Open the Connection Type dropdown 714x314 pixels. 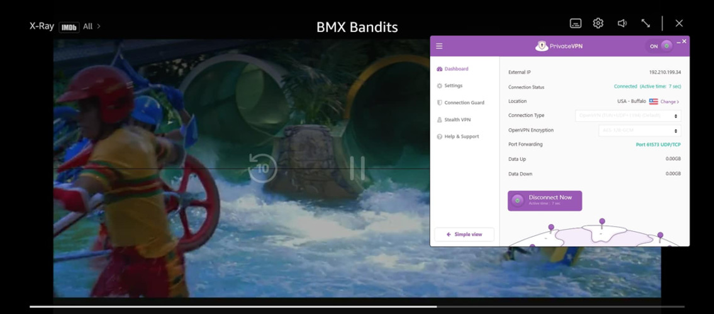tap(628, 116)
